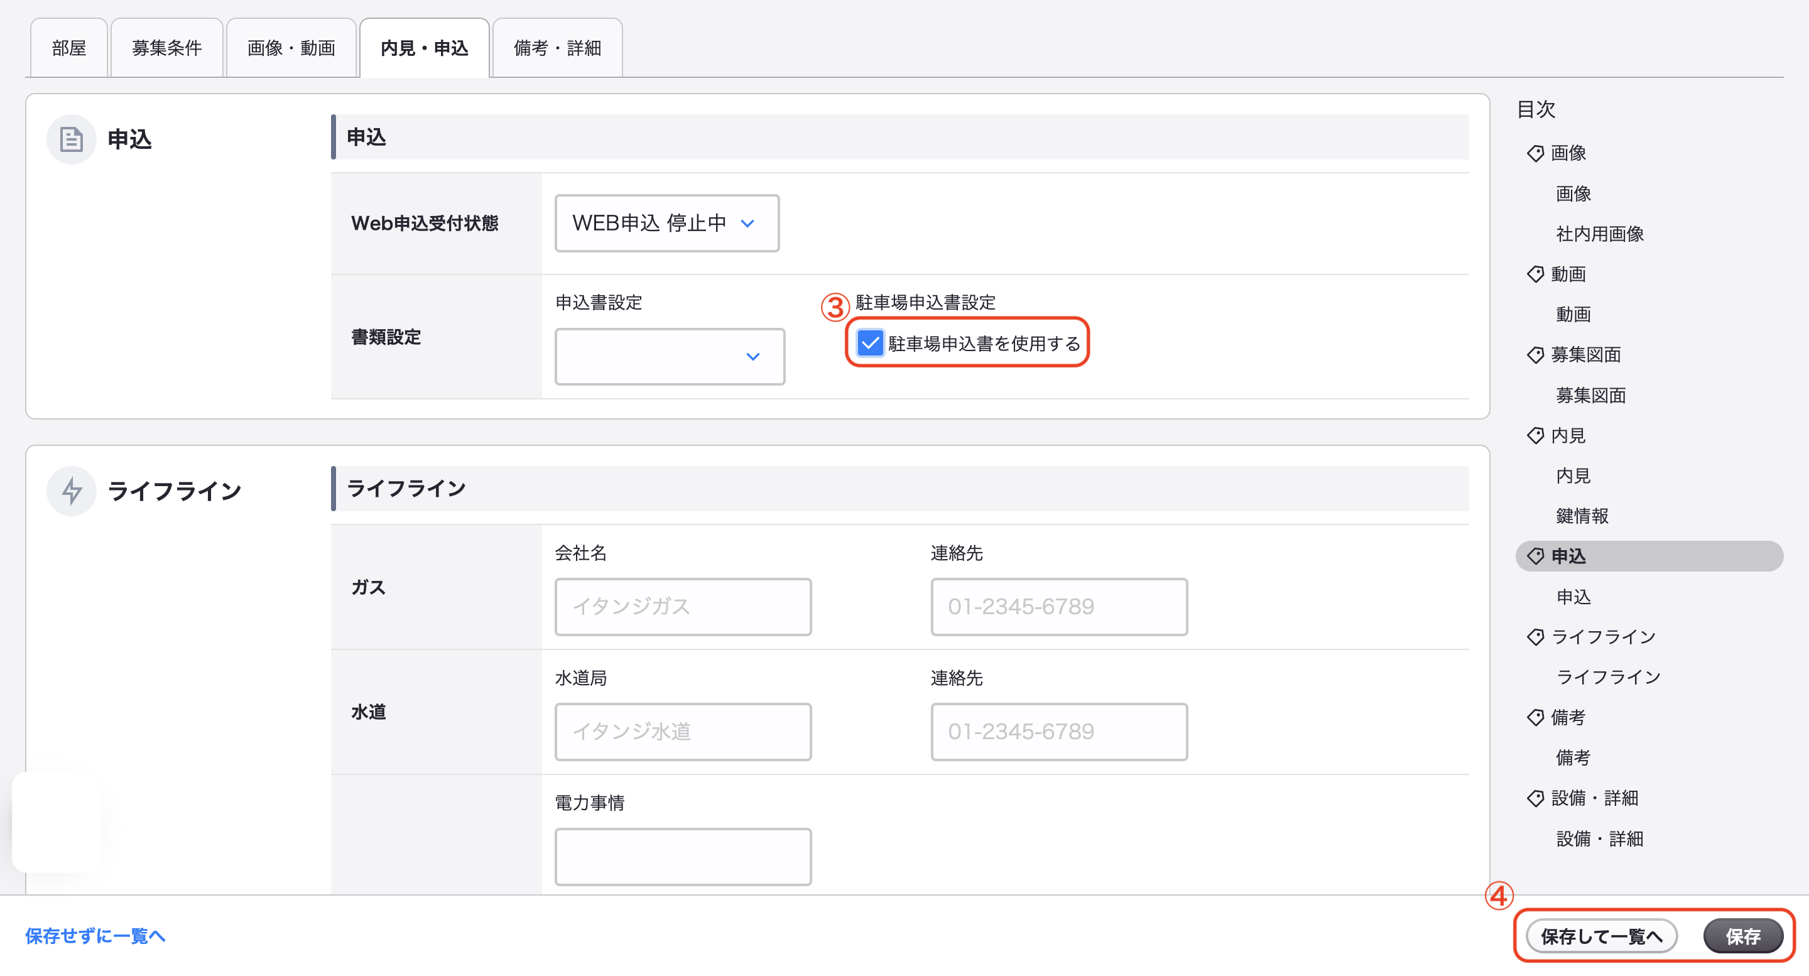
Task: Click the 電力事情 input field
Action: coord(683,857)
